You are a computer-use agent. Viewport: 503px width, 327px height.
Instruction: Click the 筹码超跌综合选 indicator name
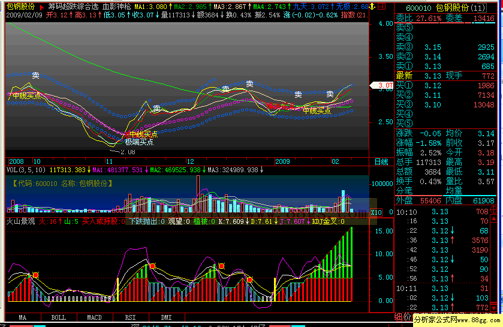(74, 7)
